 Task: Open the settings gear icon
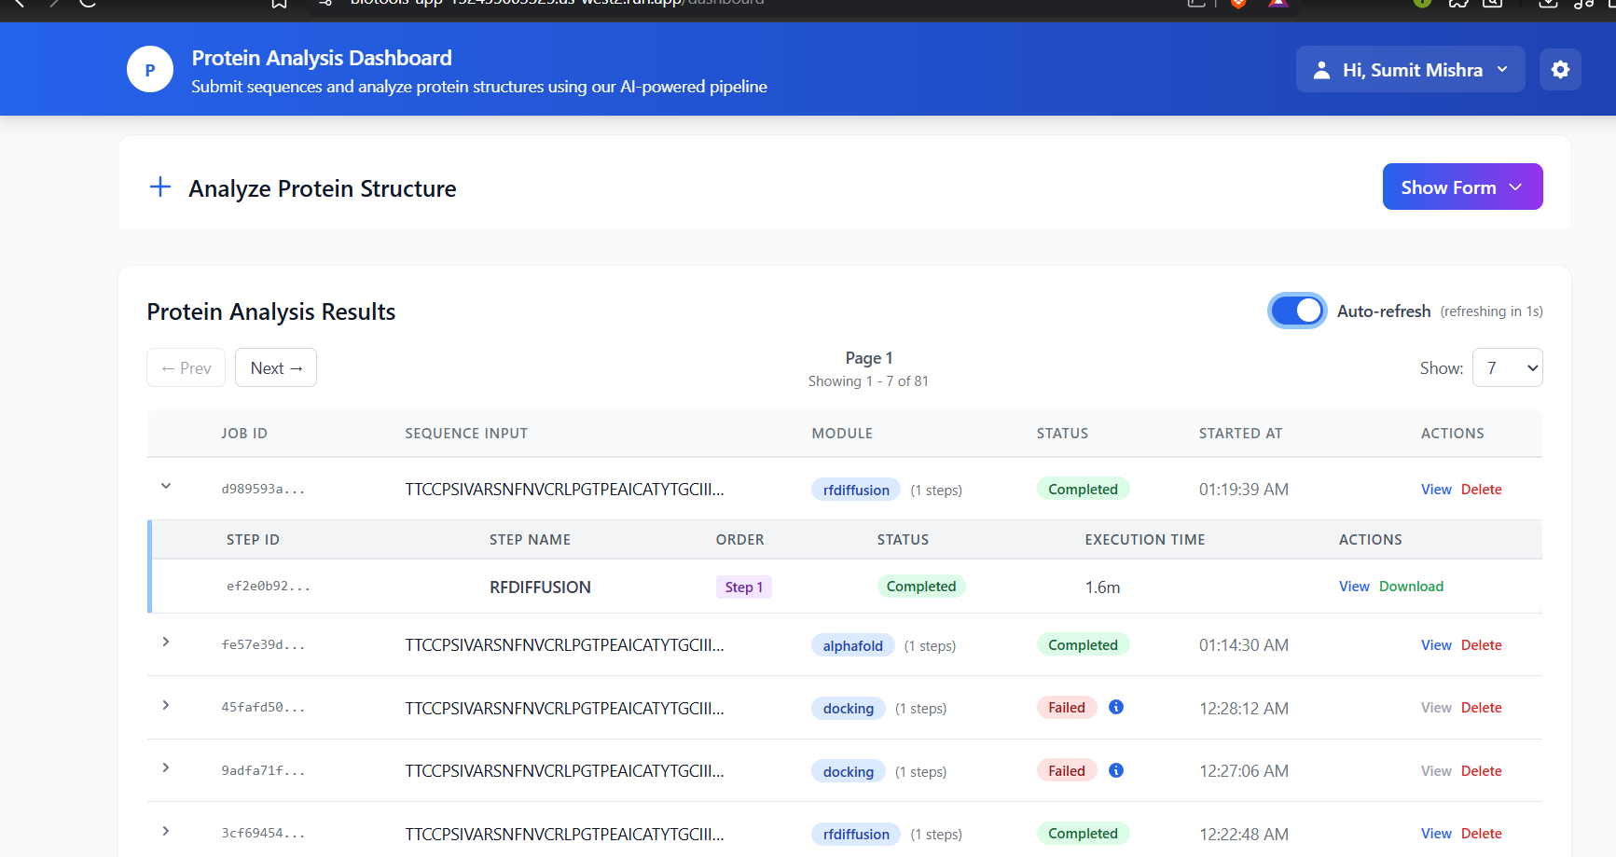[1560, 70]
